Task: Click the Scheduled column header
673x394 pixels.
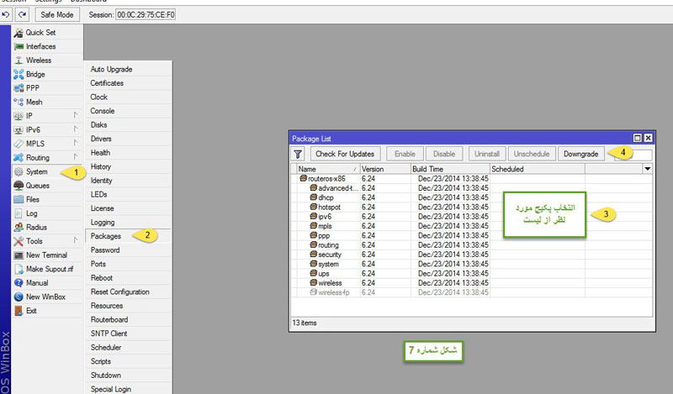Action: point(538,169)
